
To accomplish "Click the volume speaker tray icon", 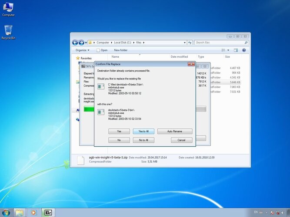I will pyautogui.click(x=283, y=213).
